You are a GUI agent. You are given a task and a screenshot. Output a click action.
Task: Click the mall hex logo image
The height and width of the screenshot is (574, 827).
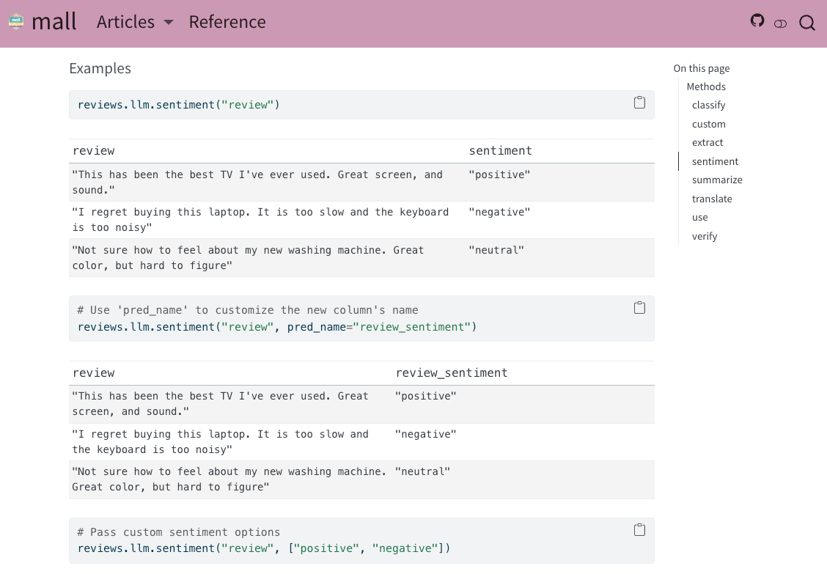click(16, 22)
